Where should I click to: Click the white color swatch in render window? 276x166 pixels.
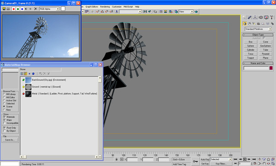click(63, 9)
